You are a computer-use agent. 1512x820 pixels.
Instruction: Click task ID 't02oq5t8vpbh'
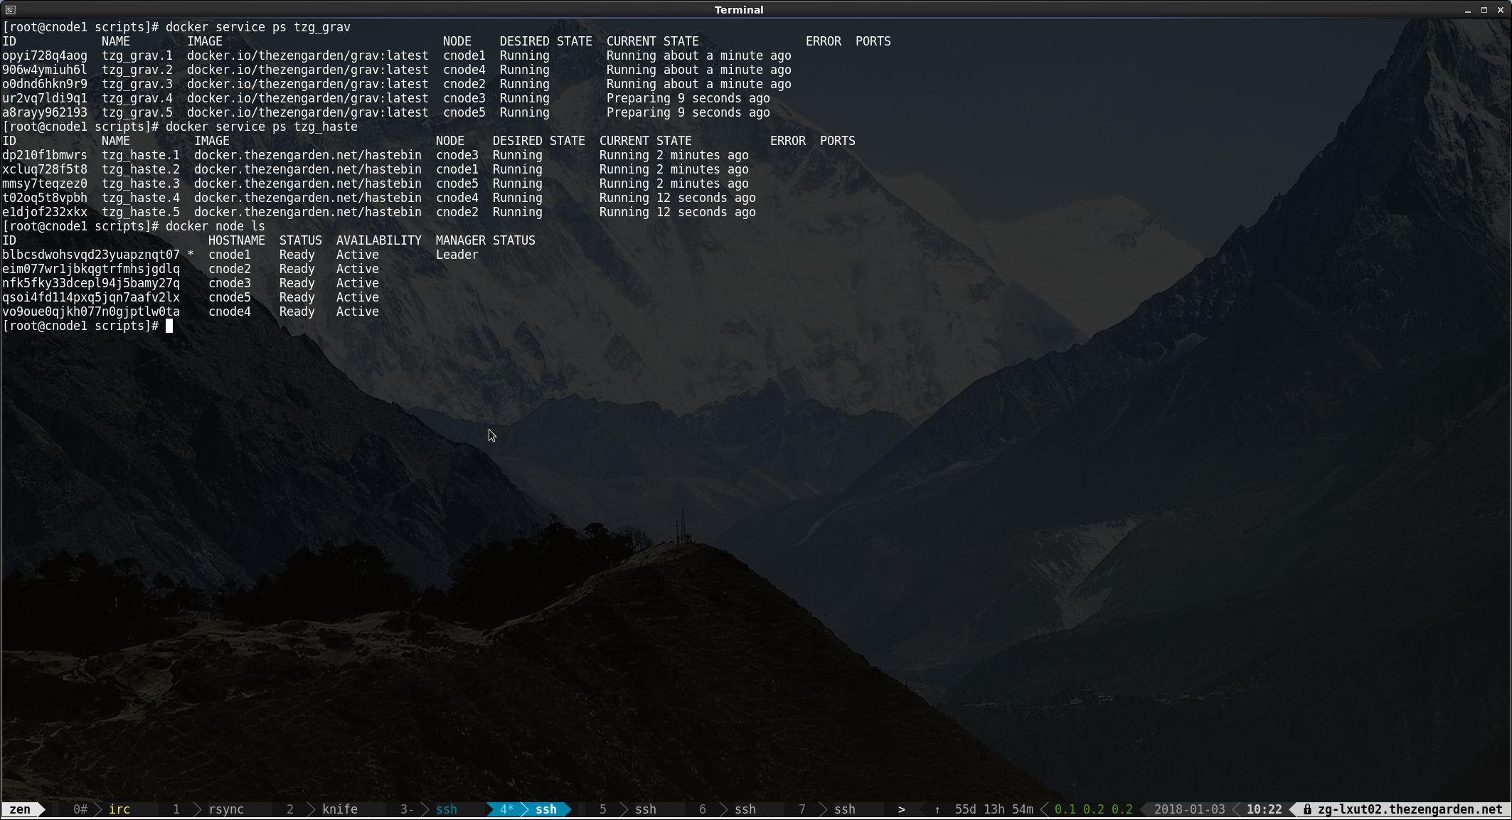[45, 198]
